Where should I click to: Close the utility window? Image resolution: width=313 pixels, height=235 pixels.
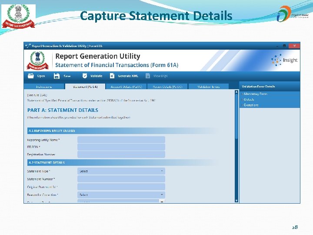pos(294,46)
